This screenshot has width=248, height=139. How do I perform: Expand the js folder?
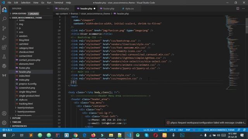click(x=20, y=28)
